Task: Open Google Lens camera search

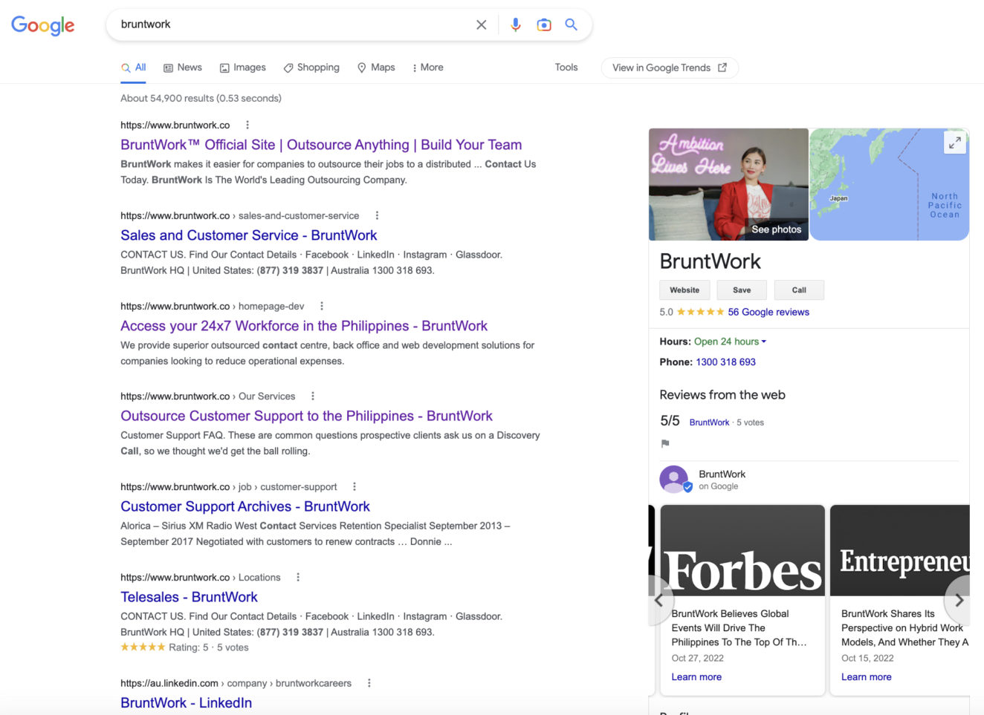Action: pos(544,24)
